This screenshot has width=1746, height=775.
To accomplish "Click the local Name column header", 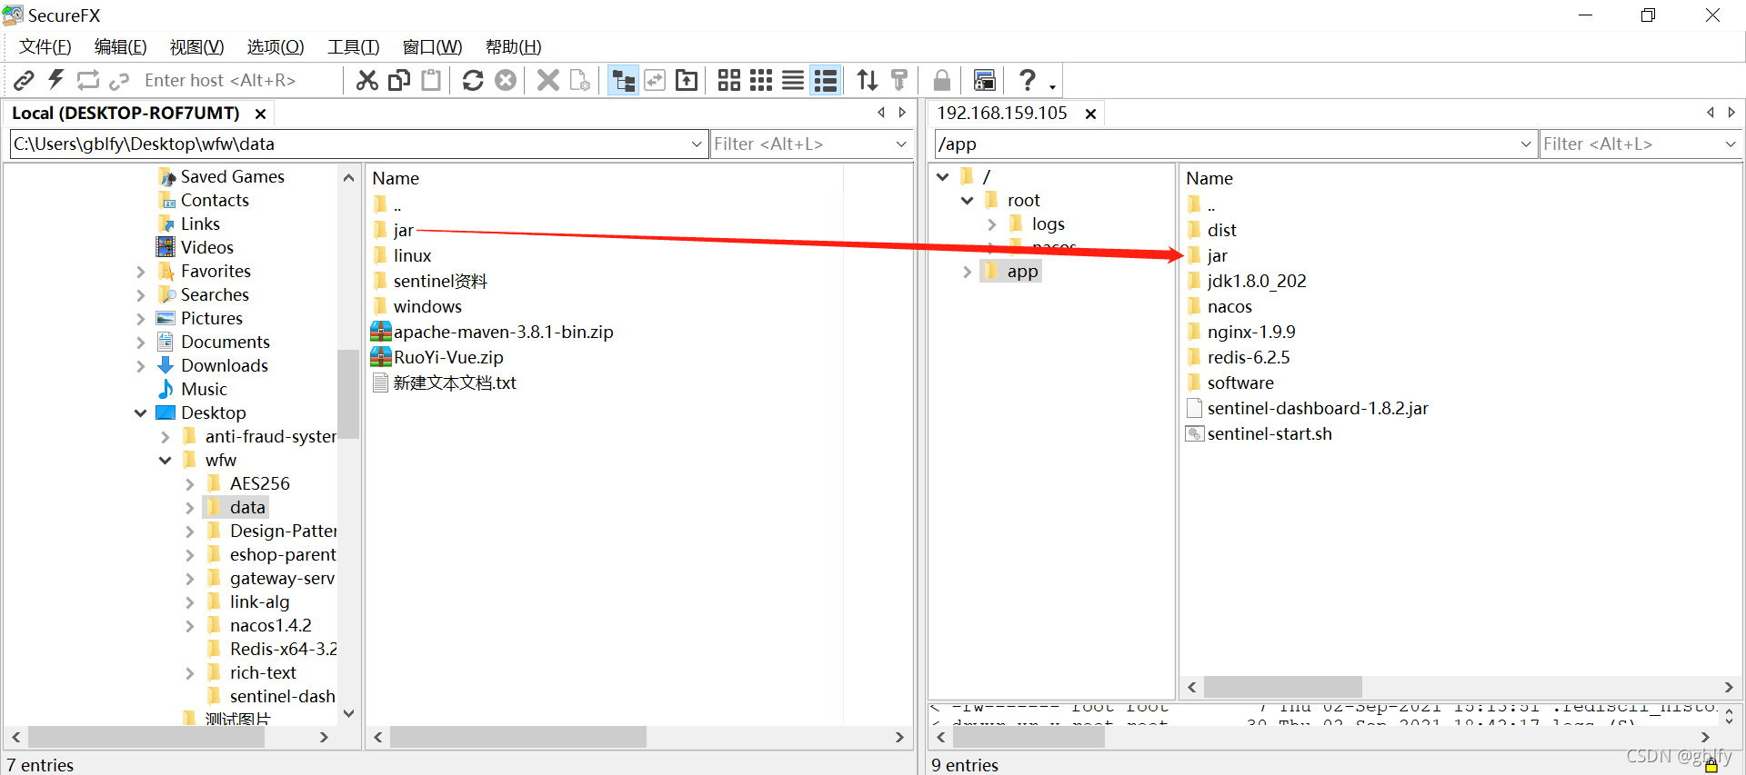I will 396,179.
